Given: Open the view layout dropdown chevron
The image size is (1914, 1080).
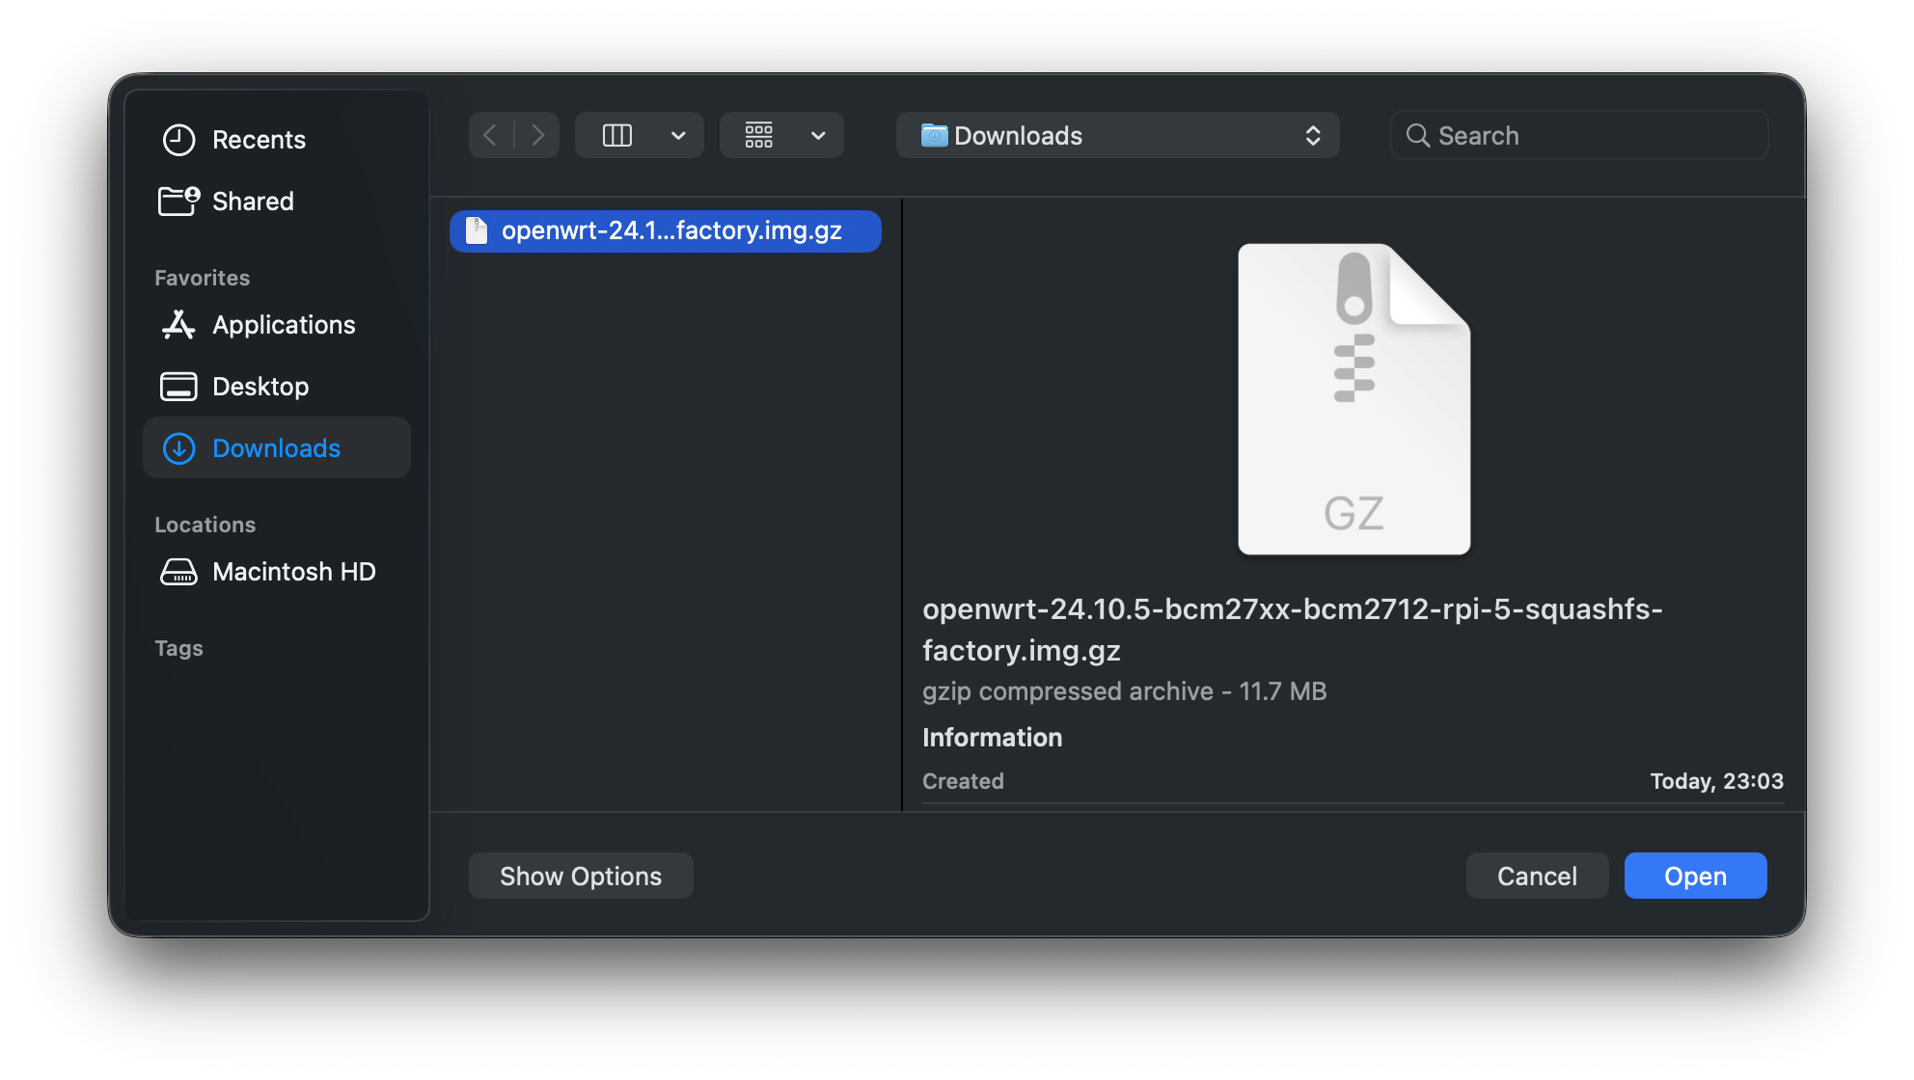Looking at the screenshot, I should point(678,135).
